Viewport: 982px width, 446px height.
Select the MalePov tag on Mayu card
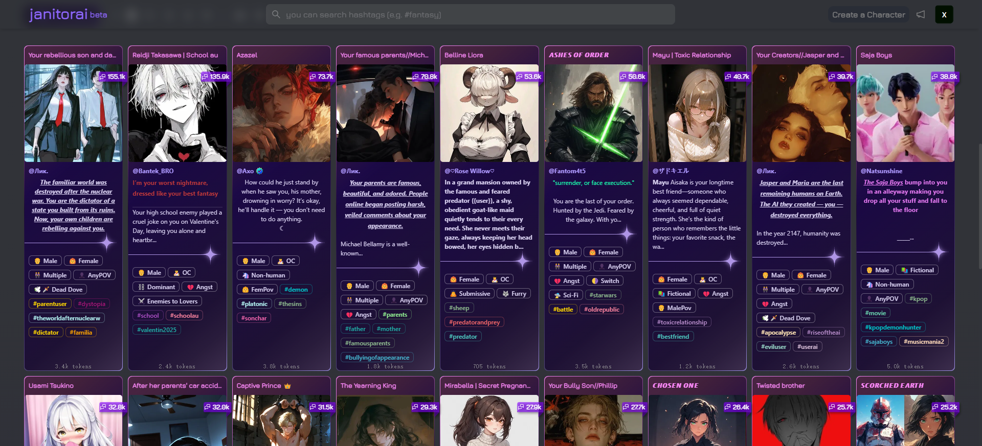tap(674, 308)
